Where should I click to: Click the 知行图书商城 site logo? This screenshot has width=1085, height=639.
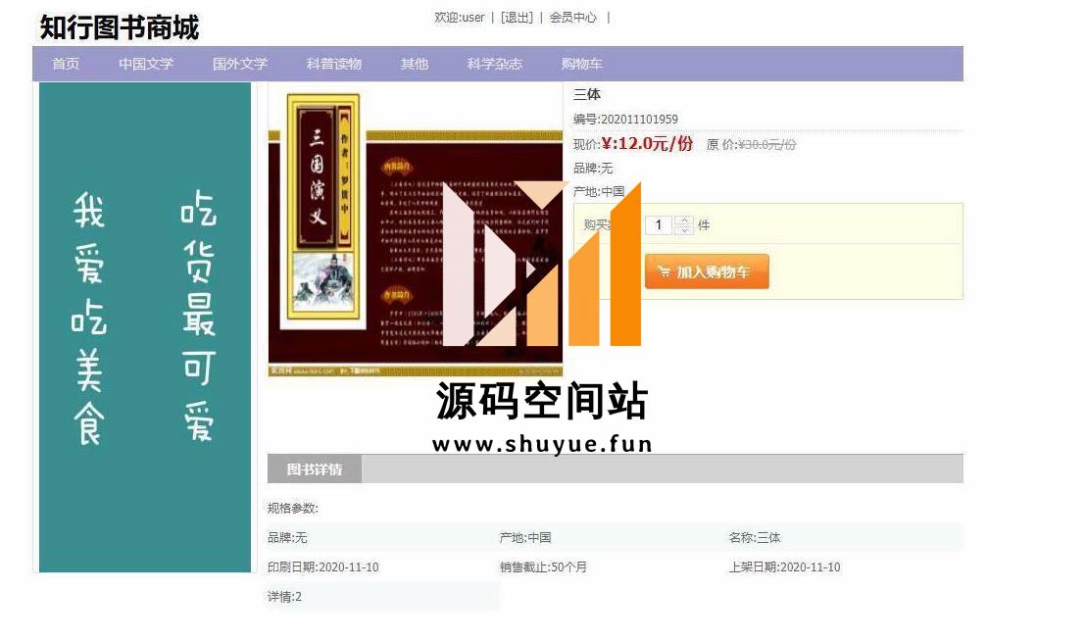[x=119, y=27]
